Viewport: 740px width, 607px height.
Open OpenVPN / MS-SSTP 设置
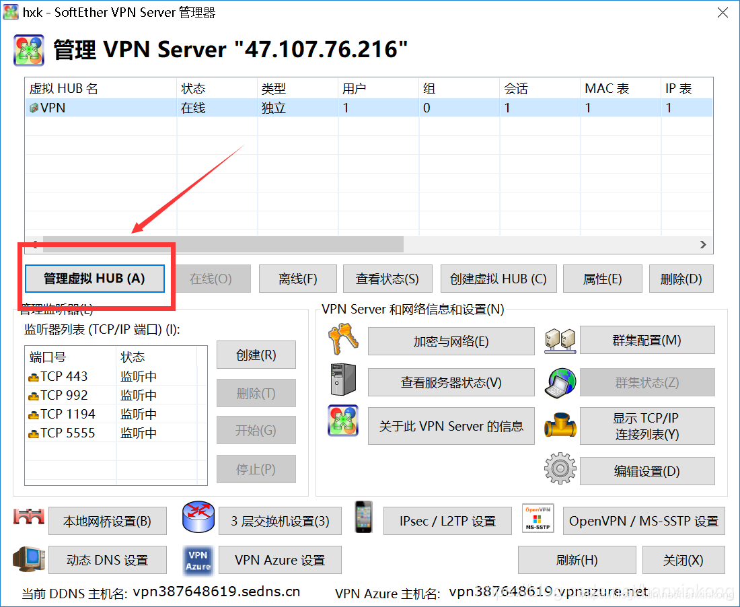(x=644, y=521)
